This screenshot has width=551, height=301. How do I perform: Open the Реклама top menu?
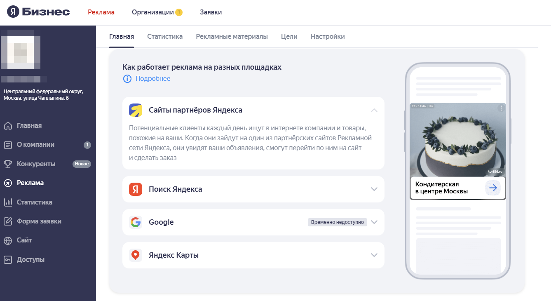coord(101,12)
